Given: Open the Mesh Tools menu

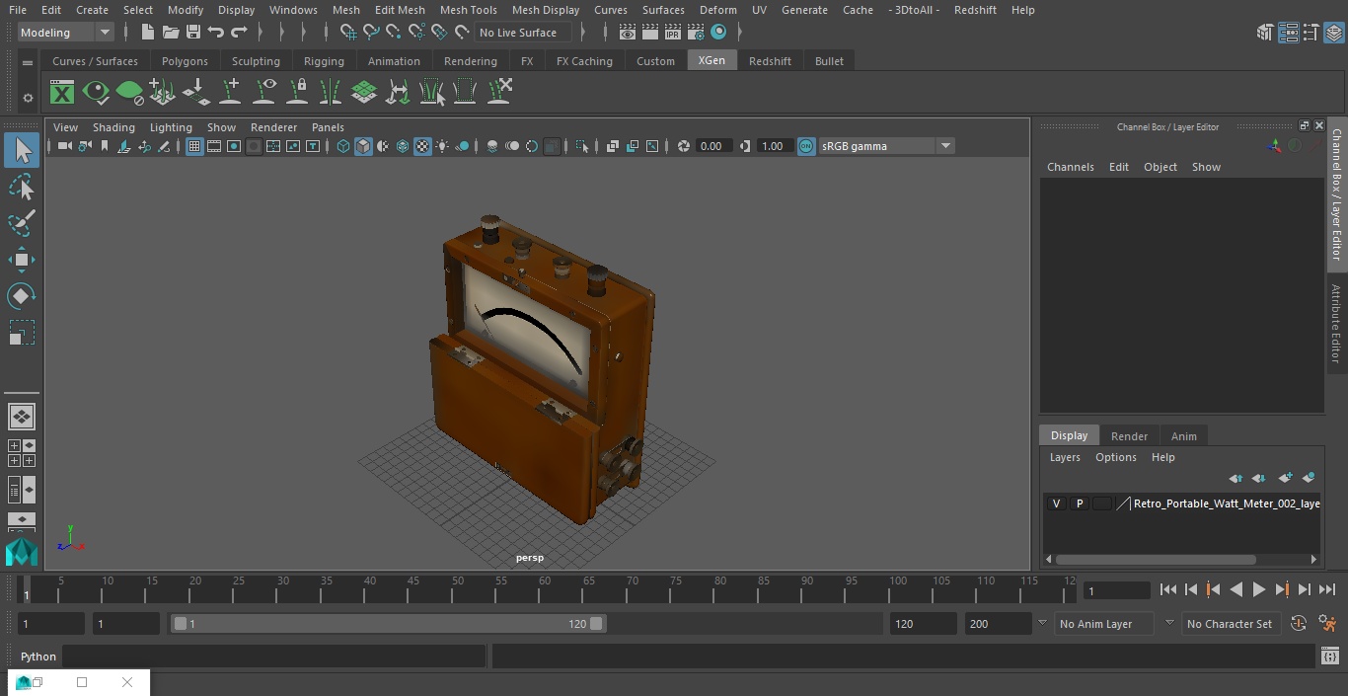Looking at the screenshot, I should [x=468, y=10].
